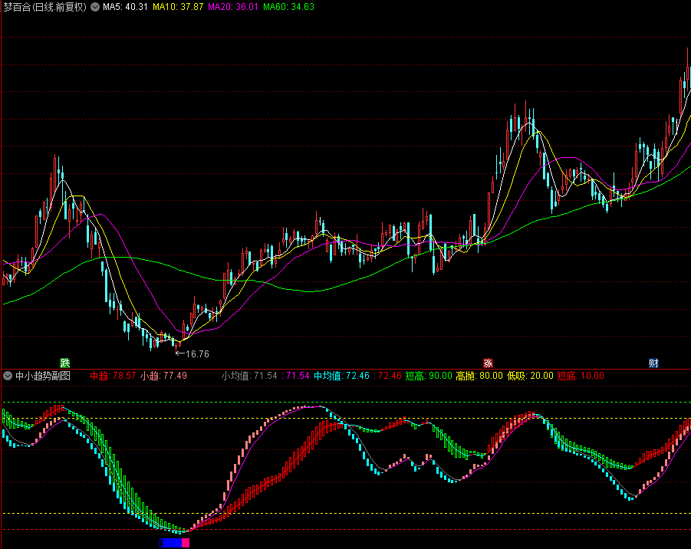Click the 中趋: 78.57 value

[113, 376]
